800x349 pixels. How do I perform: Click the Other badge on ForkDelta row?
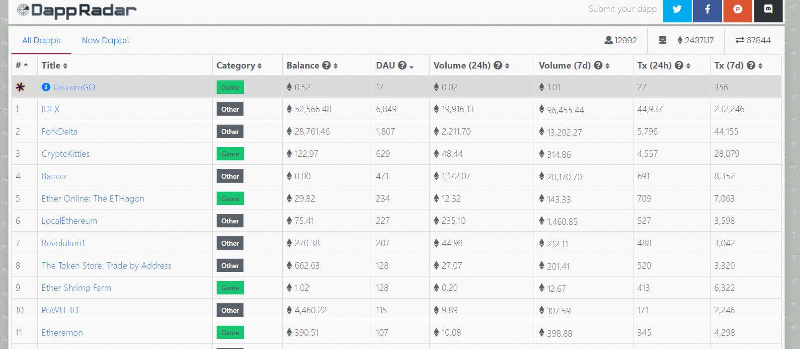(230, 132)
